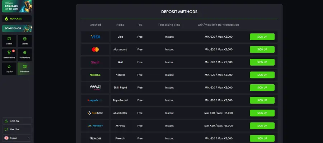323x143 pixels.
Task: Click Sign Up in MuchBetter row
Action: (x=262, y=113)
